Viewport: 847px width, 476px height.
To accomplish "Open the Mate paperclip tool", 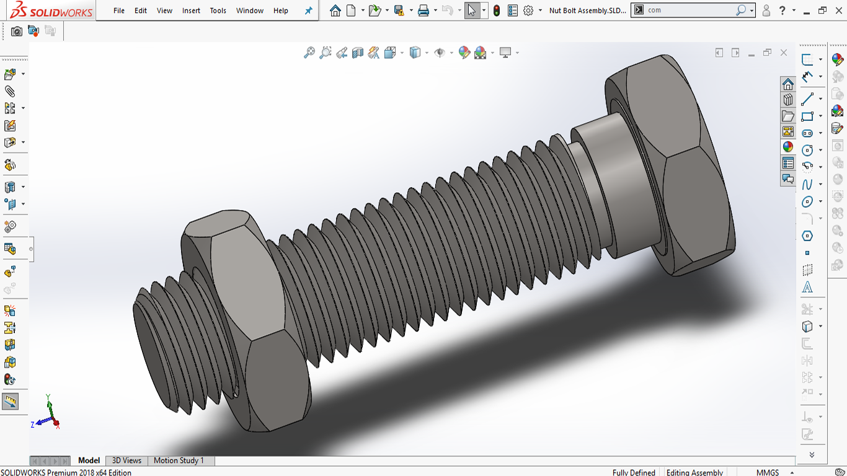I will 10,91.
